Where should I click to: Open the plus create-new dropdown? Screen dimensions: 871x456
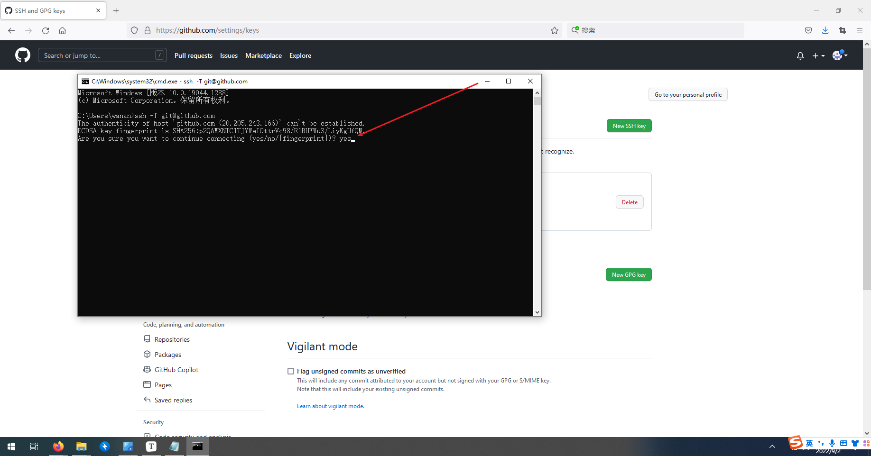pyautogui.click(x=818, y=56)
